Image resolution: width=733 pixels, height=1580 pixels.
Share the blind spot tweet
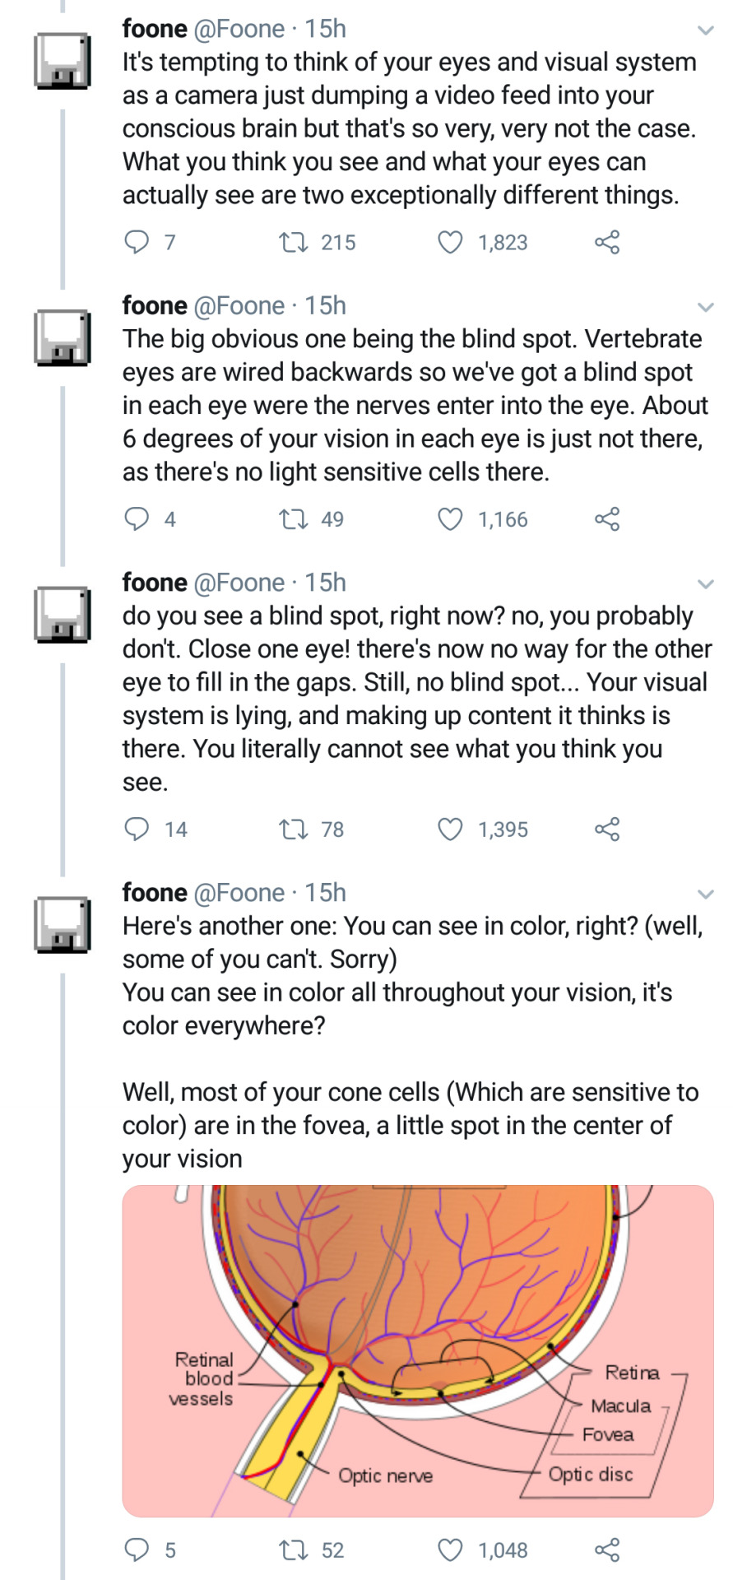pos(607,518)
